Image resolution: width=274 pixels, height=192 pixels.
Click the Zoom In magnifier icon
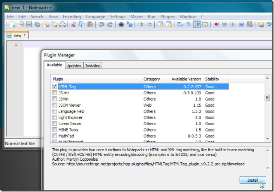click(141, 24)
